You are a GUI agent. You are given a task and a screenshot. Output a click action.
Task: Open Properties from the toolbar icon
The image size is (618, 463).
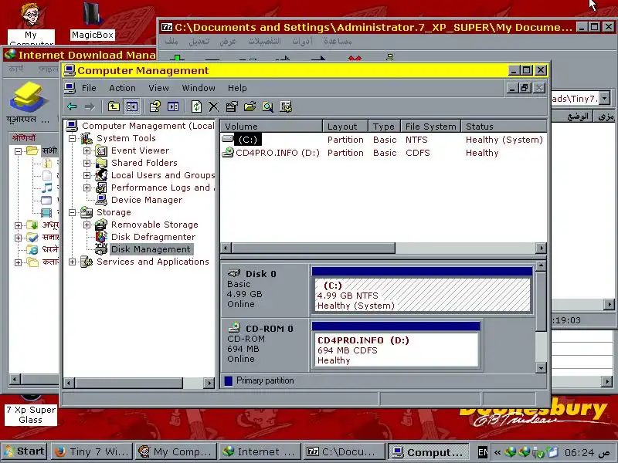231,106
